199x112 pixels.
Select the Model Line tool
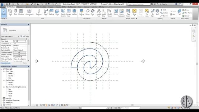tap(104, 13)
